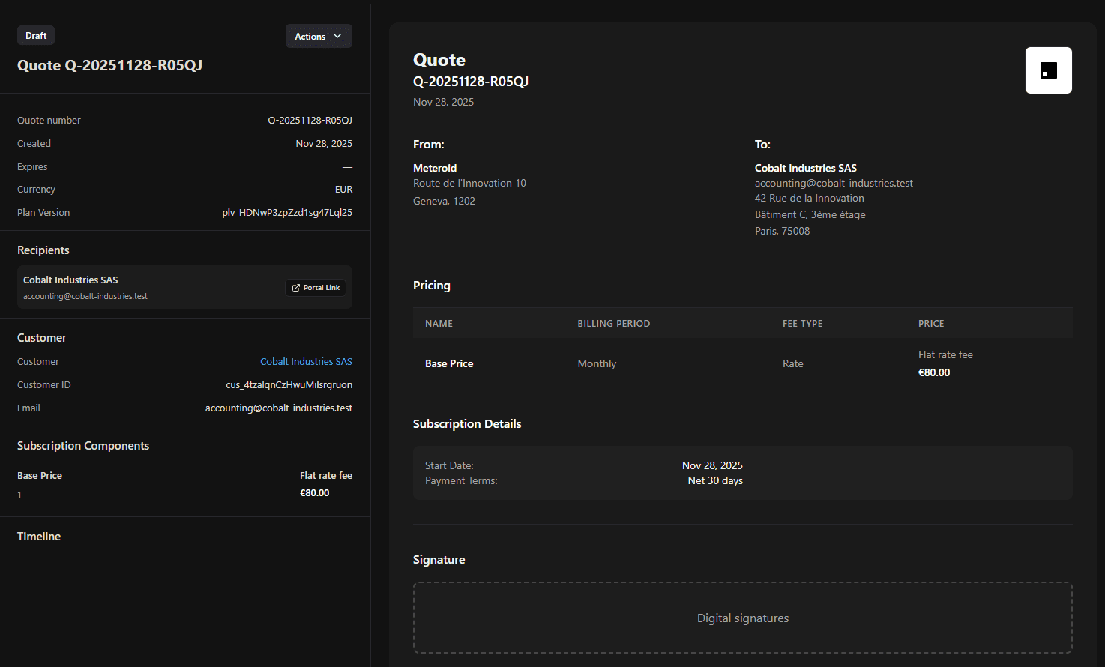Click the Digital signatures box
Viewport: 1105px width, 667px height.
(x=743, y=618)
